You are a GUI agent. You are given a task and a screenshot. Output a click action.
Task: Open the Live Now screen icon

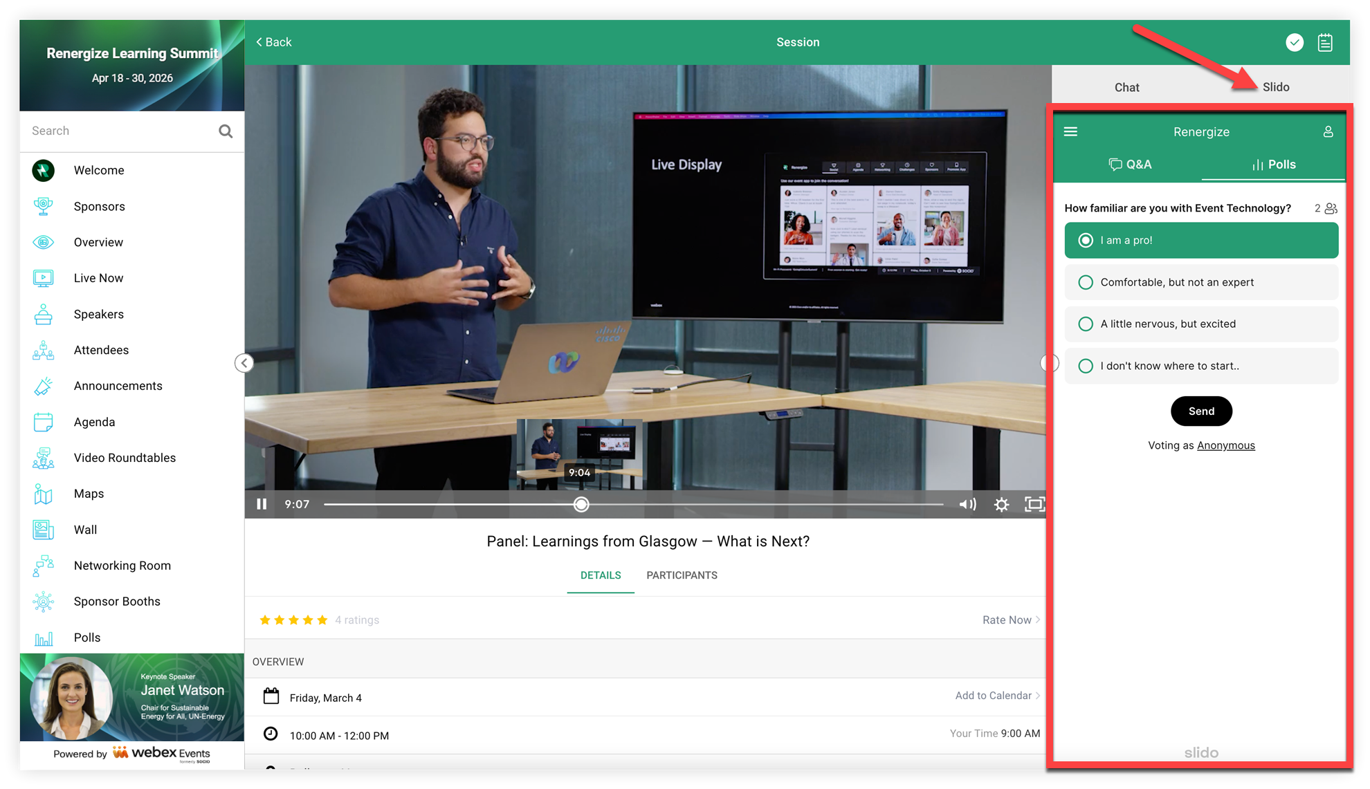pyautogui.click(x=43, y=278)
